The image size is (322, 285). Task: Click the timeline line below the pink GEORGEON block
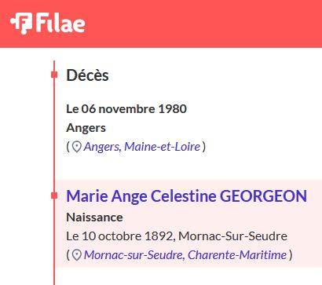[54, 276]
